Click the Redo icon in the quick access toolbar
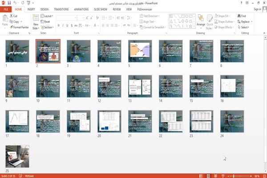Viewport: 267px width, 178px height. click(23, 3)
